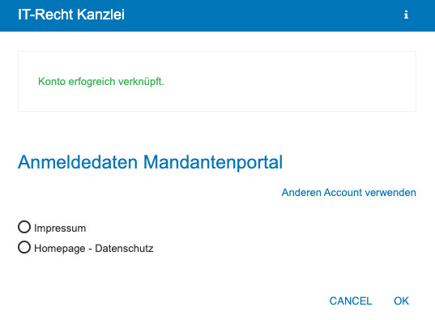Viewport: 435px width, 320px height.
Task: Click the IT-Recht Kanzlei header title
Action: point(71,15)
